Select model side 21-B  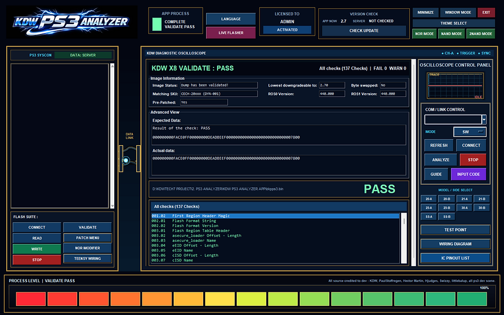click(482, 199)
